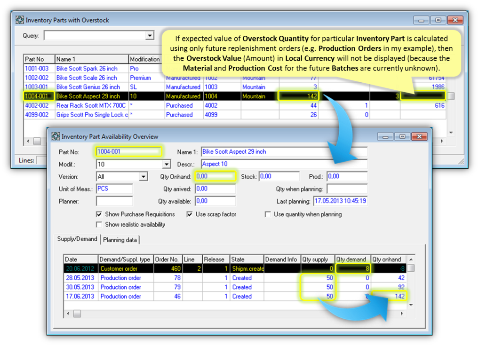Close the Inventory Part Availability Overview window

coord(419,136)
